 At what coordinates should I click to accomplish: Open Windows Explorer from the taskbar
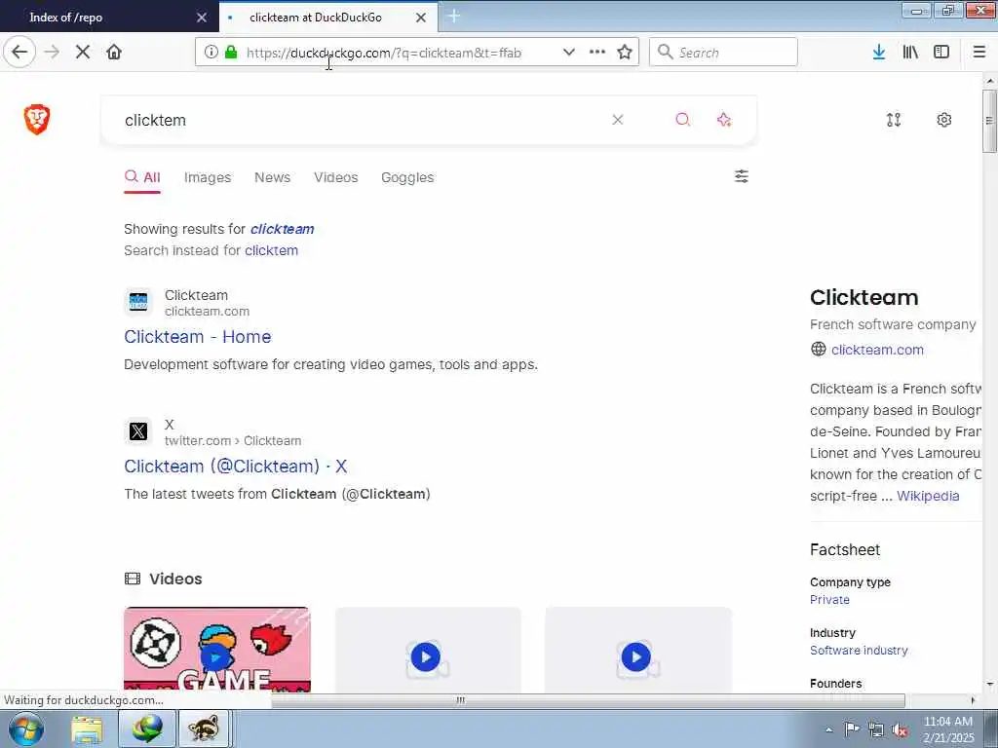click(87, 729)
